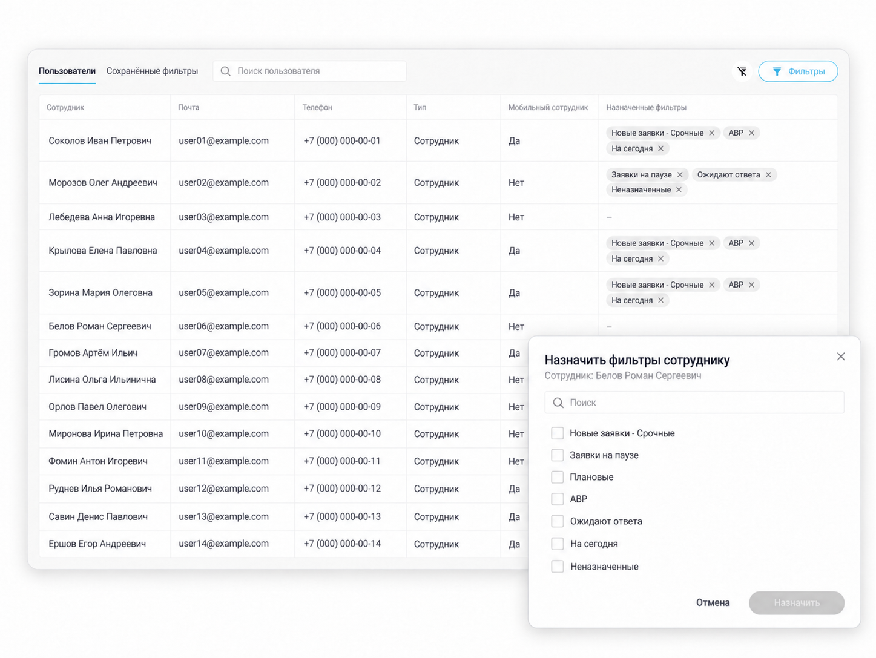Remove Ожидают ответа tag from Морозов row
The height and width of the screenshot is (658, 876).
click(768, 175)
